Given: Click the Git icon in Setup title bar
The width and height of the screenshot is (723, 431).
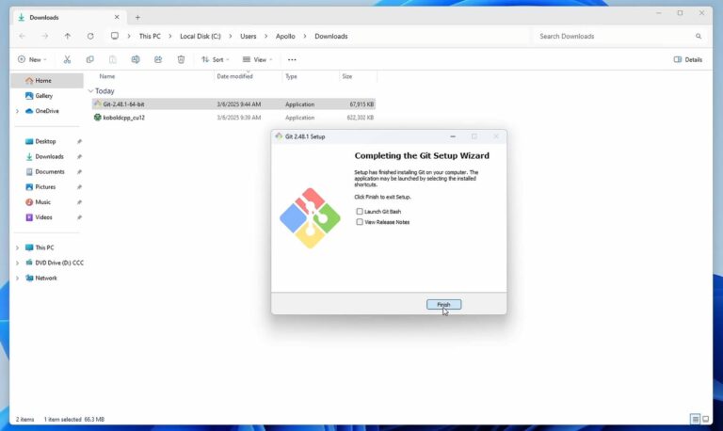Looking at the screenshot, I should (x=279, y=136).
